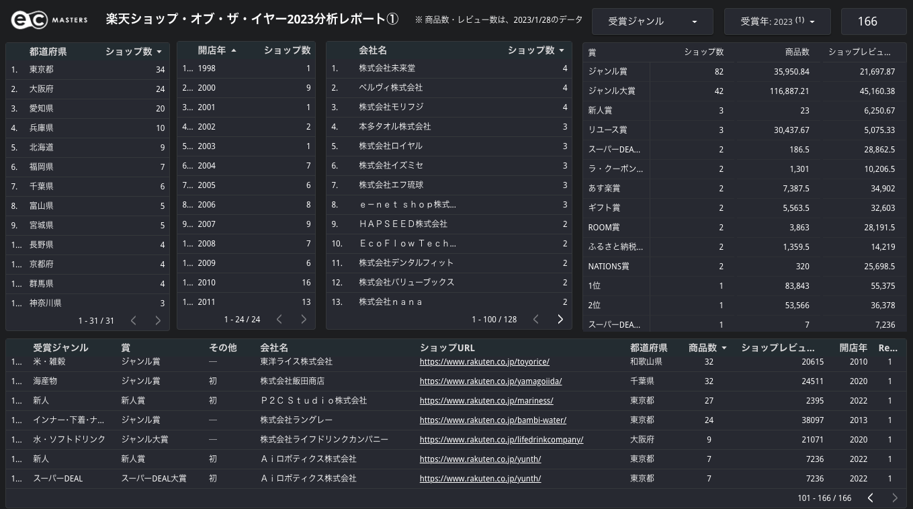The width and height of the screenshot is (913, 509).
Task: Click the ジャンル大賞 row in award summary
Action: coord(744,91)
